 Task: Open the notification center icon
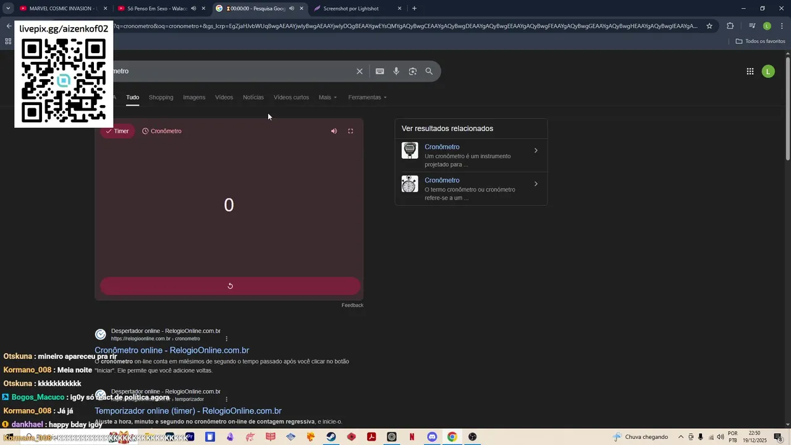(x=778, y=437)
